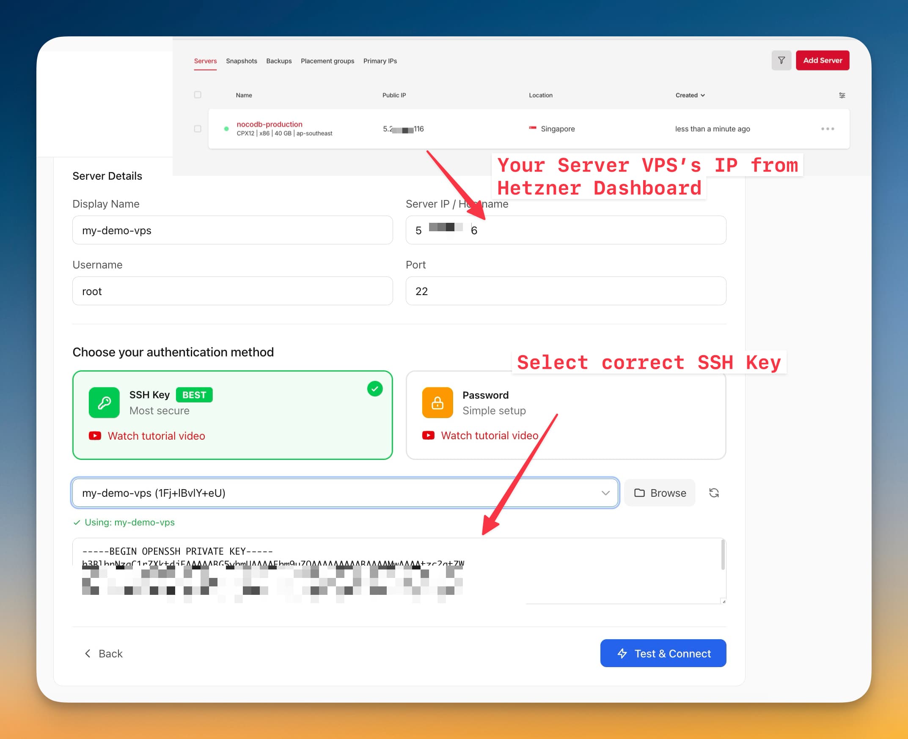This screenshot has height=739, width=908.
Task: Open the Primary IPs tab
Action: pyautogui.click(x=380, y=61)
